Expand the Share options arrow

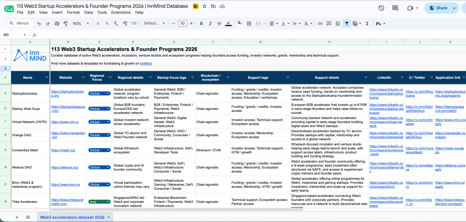(x=454, y=8)
